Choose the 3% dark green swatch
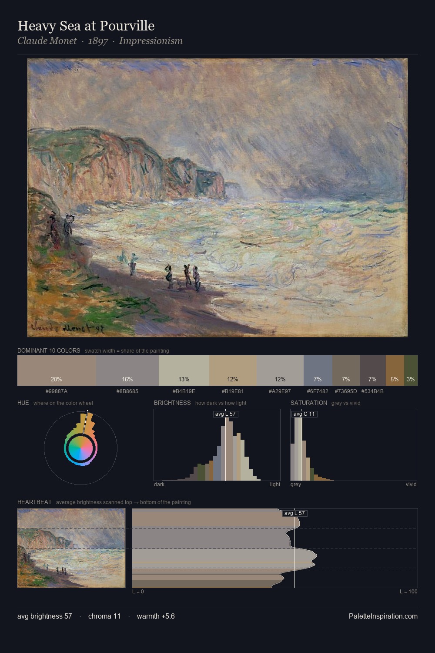Viewport: 435px width, 653px height. click(x=411, y=370)
